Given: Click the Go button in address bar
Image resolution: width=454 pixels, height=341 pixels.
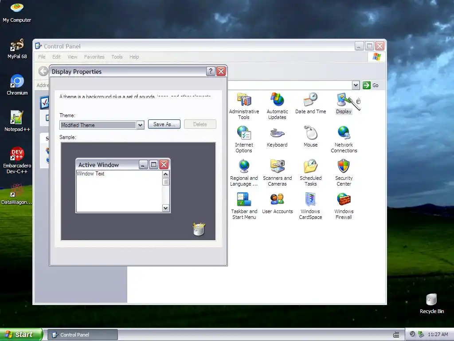Looking at the screenshot, I should pyautogui.click(x=371, y=85).
